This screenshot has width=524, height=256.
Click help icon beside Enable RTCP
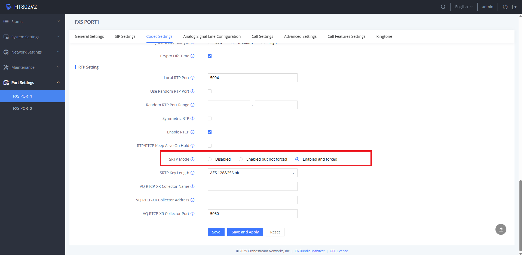193,132
